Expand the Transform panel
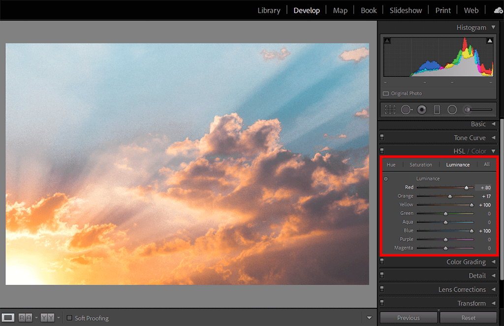This screenshot has height=326, width=504. [x=493, y=303]
